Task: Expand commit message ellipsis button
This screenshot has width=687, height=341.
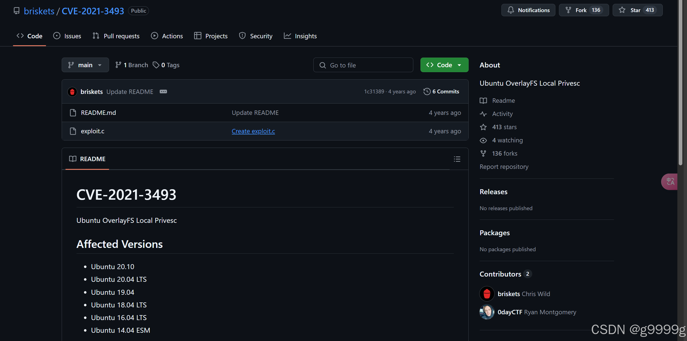Action: (163, 92)
